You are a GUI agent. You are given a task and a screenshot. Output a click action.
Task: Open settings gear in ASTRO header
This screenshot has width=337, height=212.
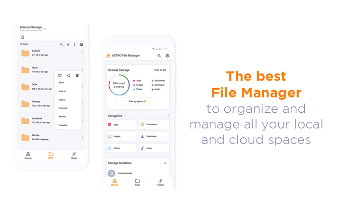coord(168,55)
